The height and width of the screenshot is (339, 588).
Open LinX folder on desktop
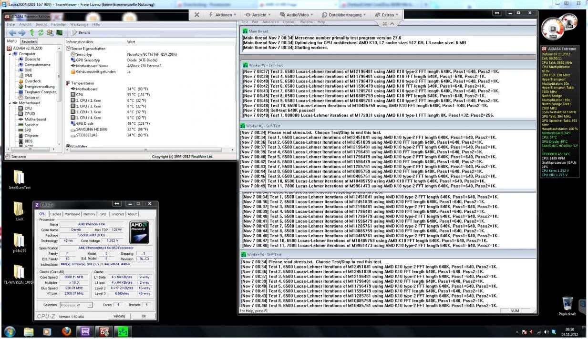pyautogui.click(x=20, y=211)
